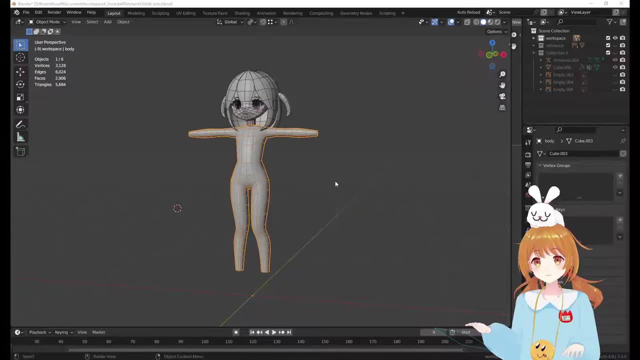Toggle X-ray view in viewport header

466,22
